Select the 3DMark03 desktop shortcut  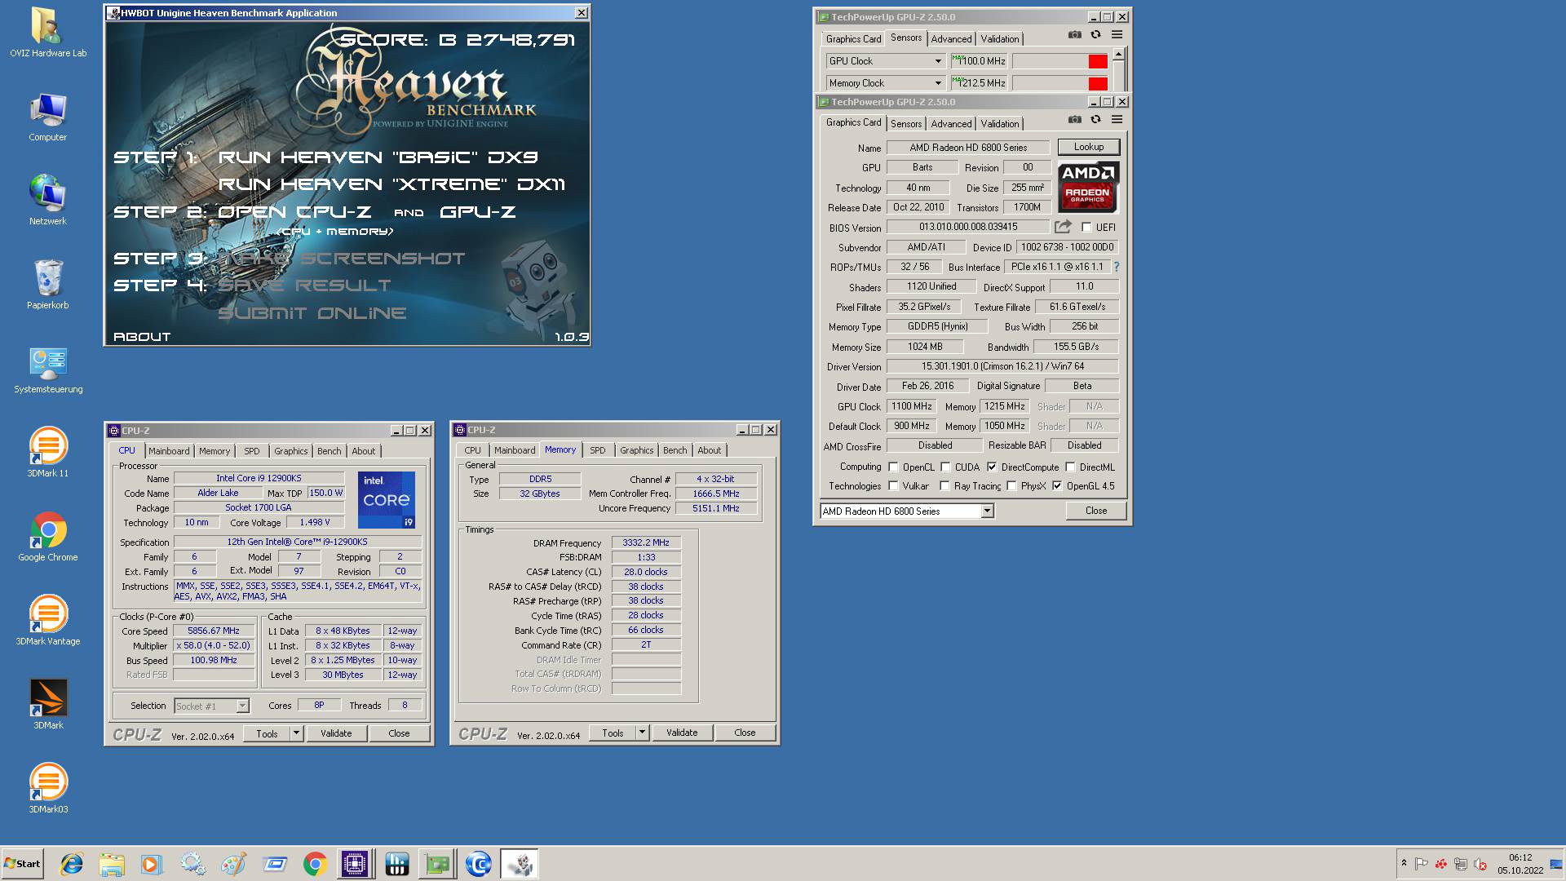47,789
